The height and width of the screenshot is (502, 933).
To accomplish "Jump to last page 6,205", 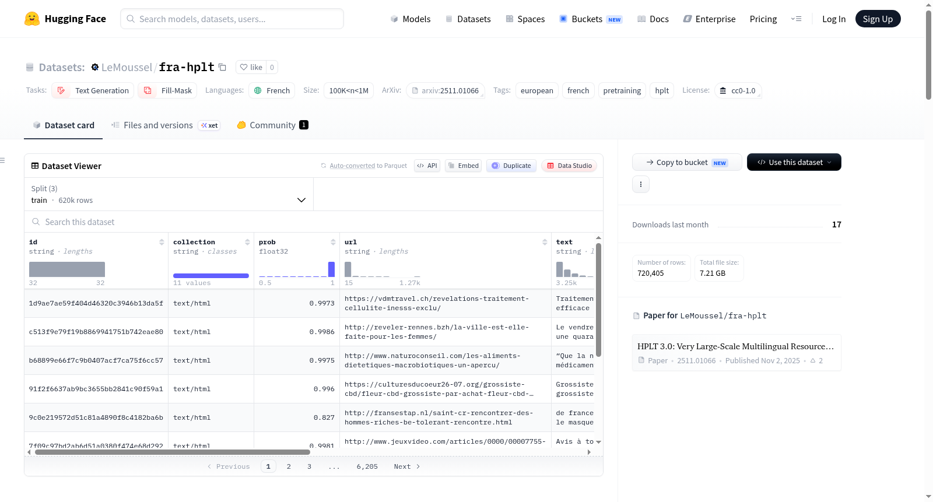I will [367, 466].
